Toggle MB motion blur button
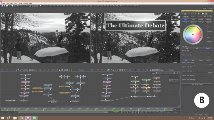Image resolution: width=214 pixels, height=120 pixels. tap(150, 112)
